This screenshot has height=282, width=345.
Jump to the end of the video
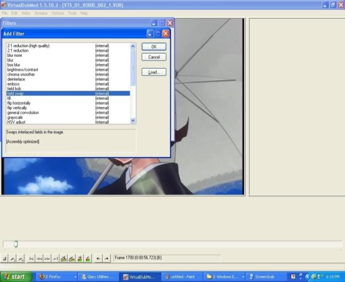pos(55,258)
